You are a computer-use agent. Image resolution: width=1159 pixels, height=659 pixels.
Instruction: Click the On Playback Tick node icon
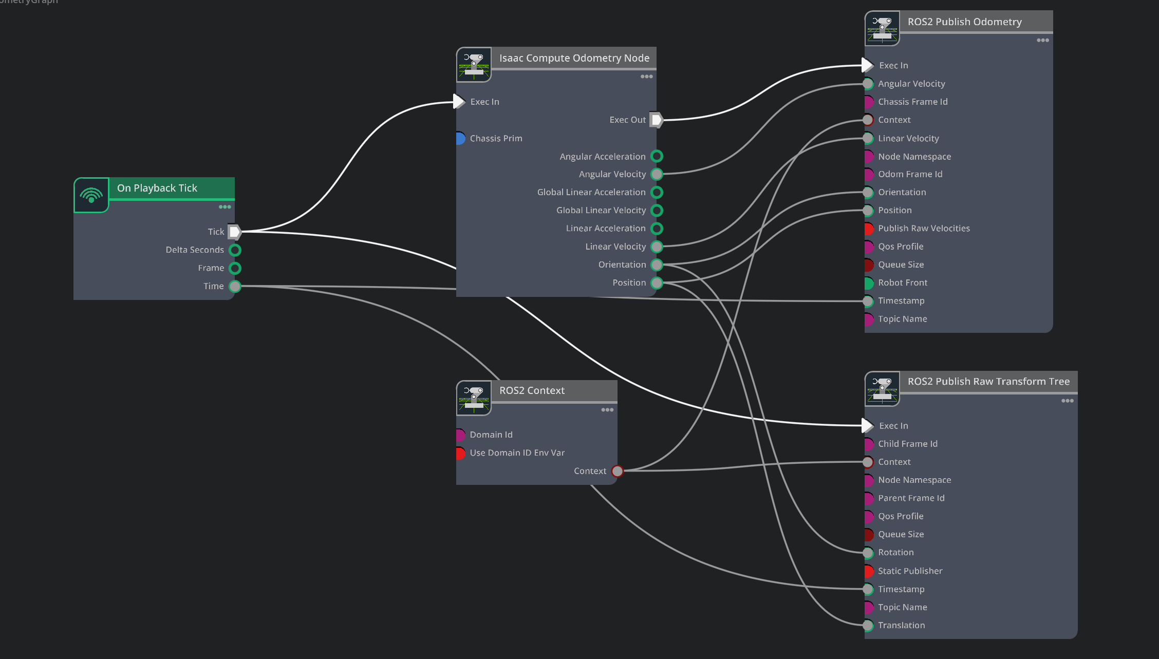coord(91,195)
